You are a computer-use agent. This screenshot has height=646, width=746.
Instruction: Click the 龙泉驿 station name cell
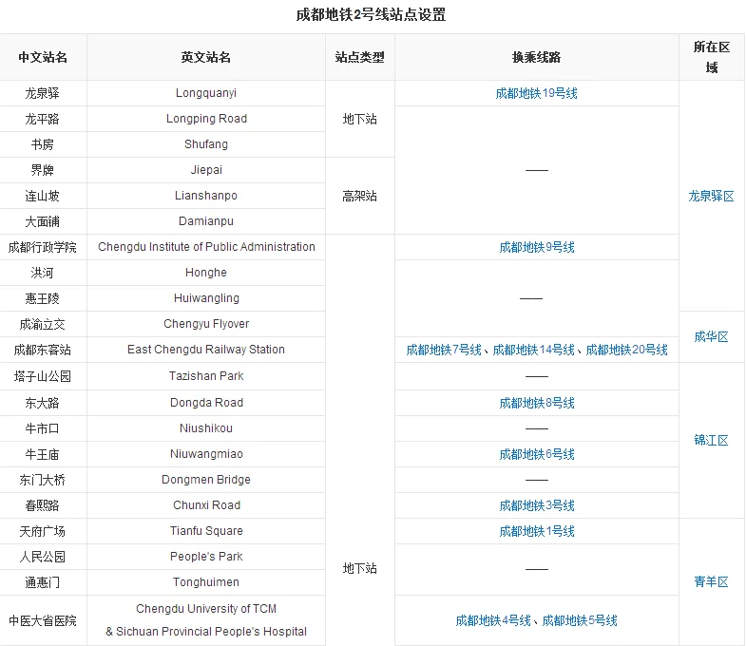point(43,93)
